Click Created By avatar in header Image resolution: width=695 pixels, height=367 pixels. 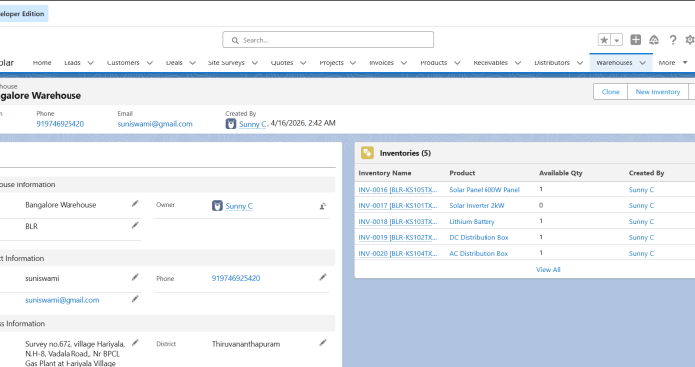[231, 124]
